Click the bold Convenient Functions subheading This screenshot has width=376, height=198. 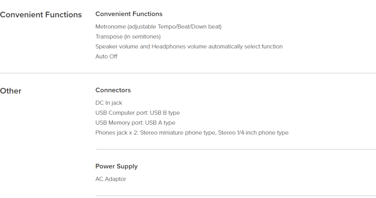[129, 14]
